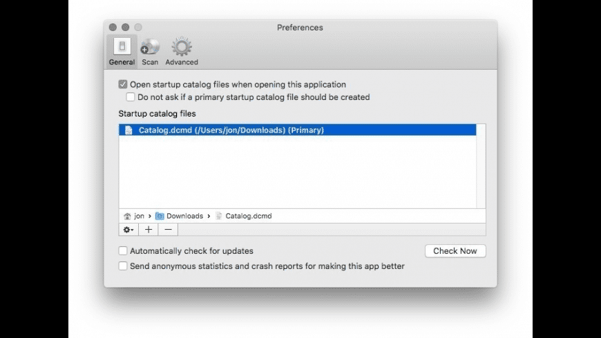The height and width of the screenshot is (338, 601).
Task: Click Catalog.dcmd file in path bar
Action: tap(244, 216)
